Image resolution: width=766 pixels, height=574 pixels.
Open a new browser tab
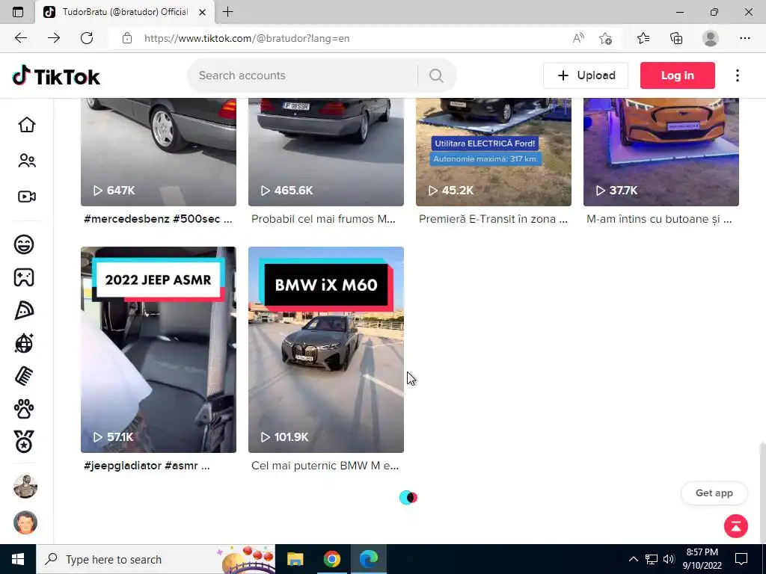[227, 12]
